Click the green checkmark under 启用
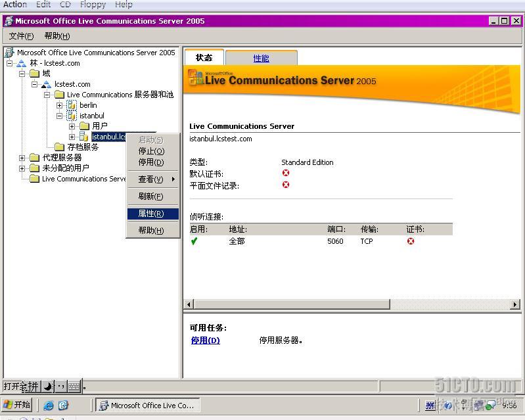Image resolution: width=525 pixels, height=420 pixels. (x=194, y=241)
